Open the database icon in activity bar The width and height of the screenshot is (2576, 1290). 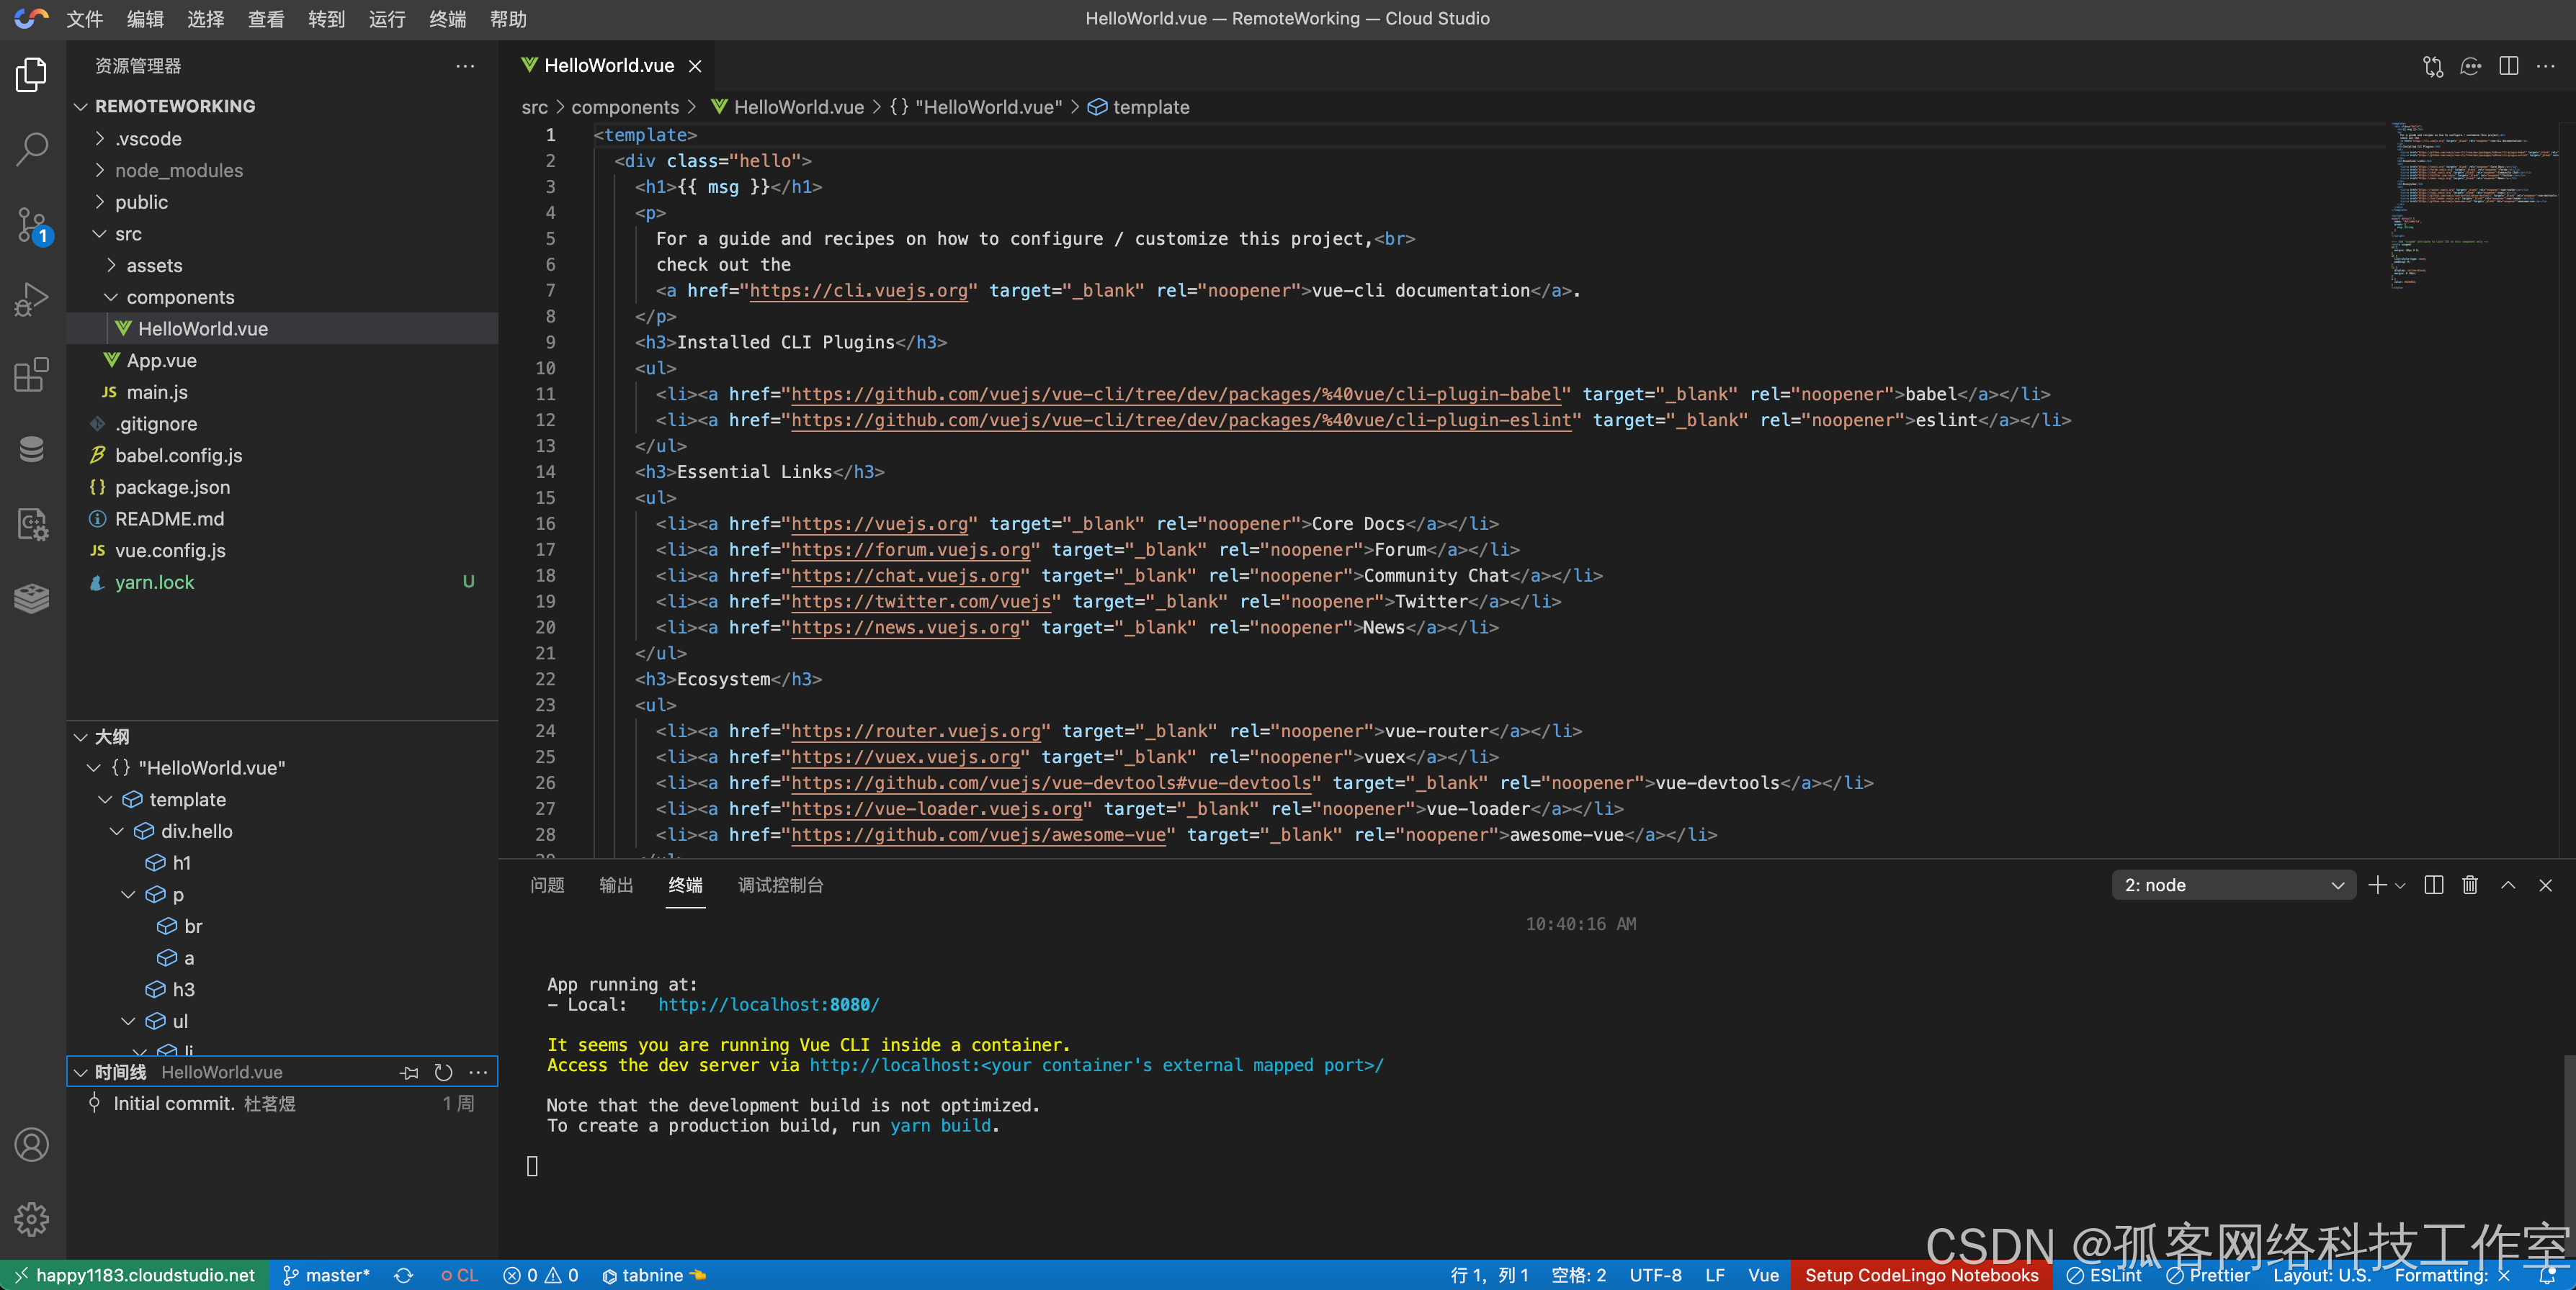[x=32, y=448]
